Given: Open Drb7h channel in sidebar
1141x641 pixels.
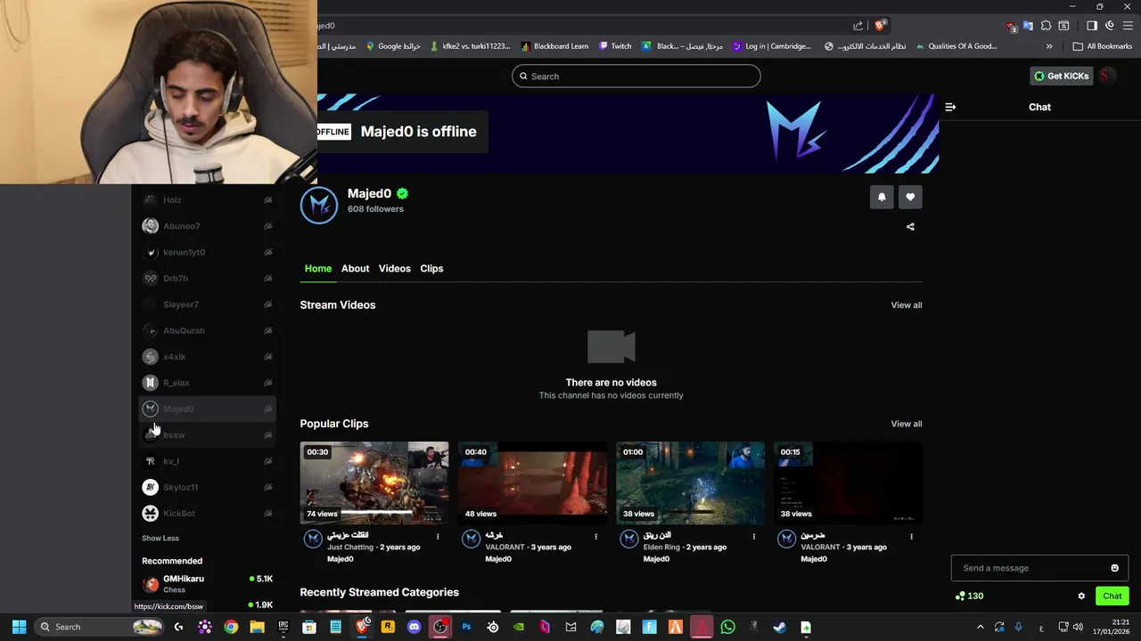Looking at the screenshot, I should tap(207, 279).
